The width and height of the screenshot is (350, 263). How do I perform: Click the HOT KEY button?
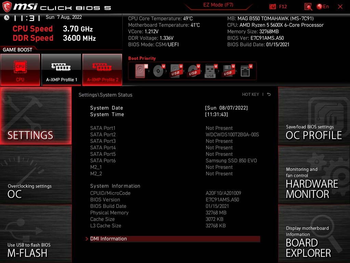(x=251, y=95)
